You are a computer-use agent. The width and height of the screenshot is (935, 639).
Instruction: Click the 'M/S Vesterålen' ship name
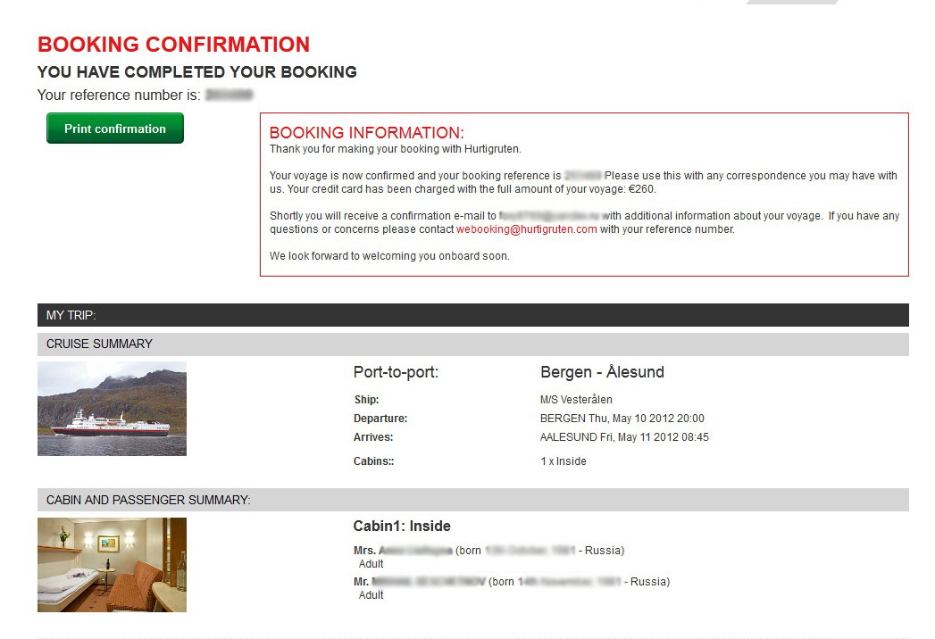pos(576,400)
